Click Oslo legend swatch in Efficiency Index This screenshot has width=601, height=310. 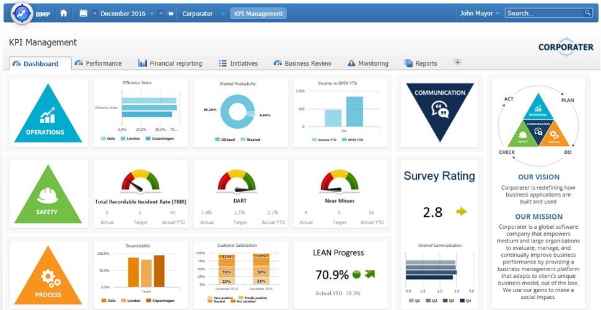[x=103, y=138]
